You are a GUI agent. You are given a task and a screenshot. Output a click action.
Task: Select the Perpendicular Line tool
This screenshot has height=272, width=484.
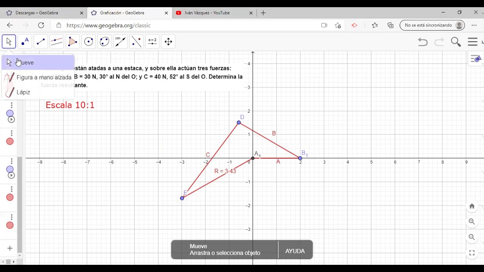57,42
